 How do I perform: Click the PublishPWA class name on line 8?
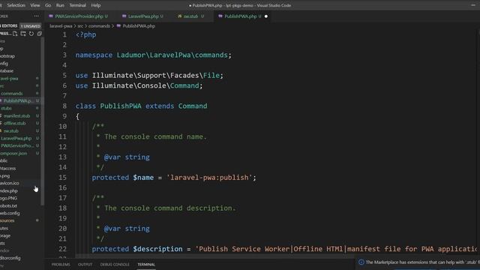point(121,106)
